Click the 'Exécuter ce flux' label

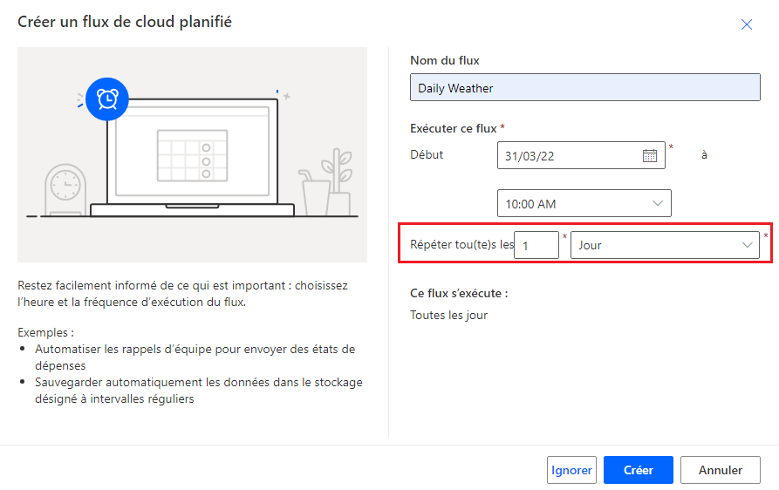point(453,128)
